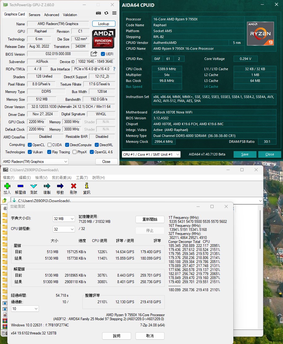Click the GPU-Z title bar app icon

6,5
